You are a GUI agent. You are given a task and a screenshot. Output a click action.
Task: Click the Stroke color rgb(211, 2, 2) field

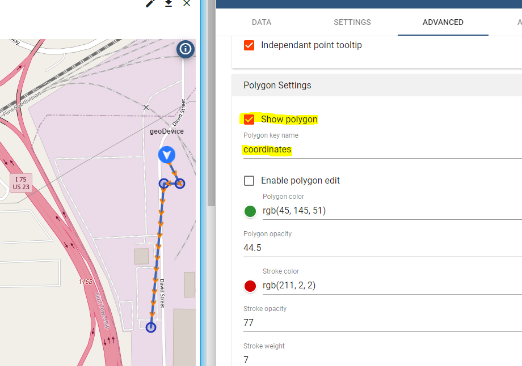point(392,286)
